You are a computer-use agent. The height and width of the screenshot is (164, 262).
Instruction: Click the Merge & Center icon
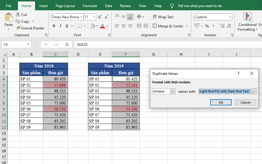click(155, 26)
